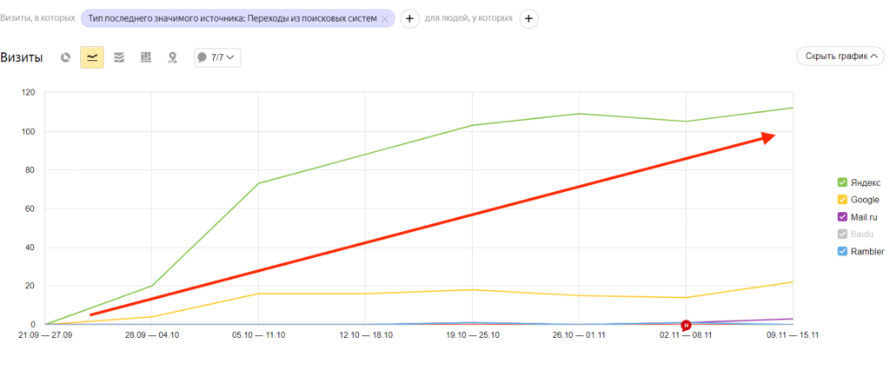Image resolution: width=890 pixels, height=370 pixels.
Task: Collapse chart with Скрыть график
Action: (840, 56)
